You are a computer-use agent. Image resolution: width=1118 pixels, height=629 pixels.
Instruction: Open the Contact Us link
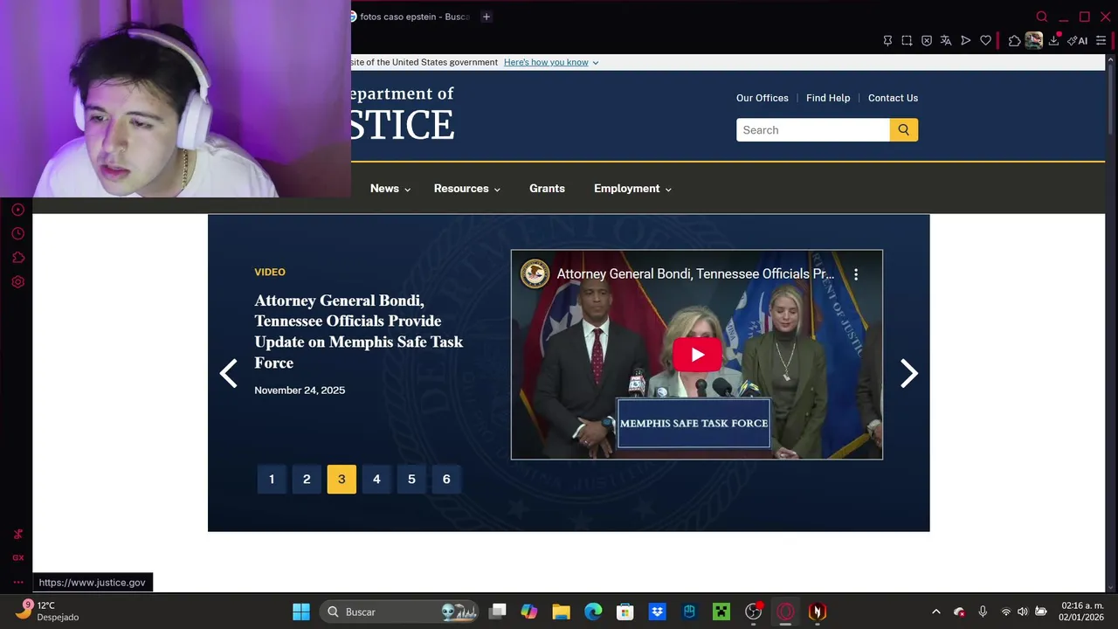tap(893, 98)
